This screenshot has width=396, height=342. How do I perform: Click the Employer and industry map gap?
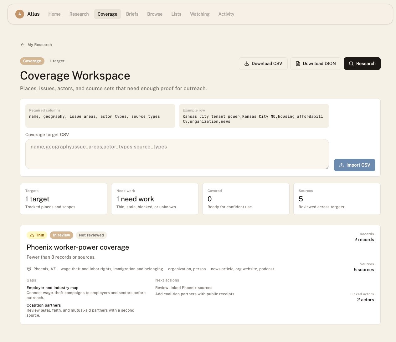tap(53, 288)
